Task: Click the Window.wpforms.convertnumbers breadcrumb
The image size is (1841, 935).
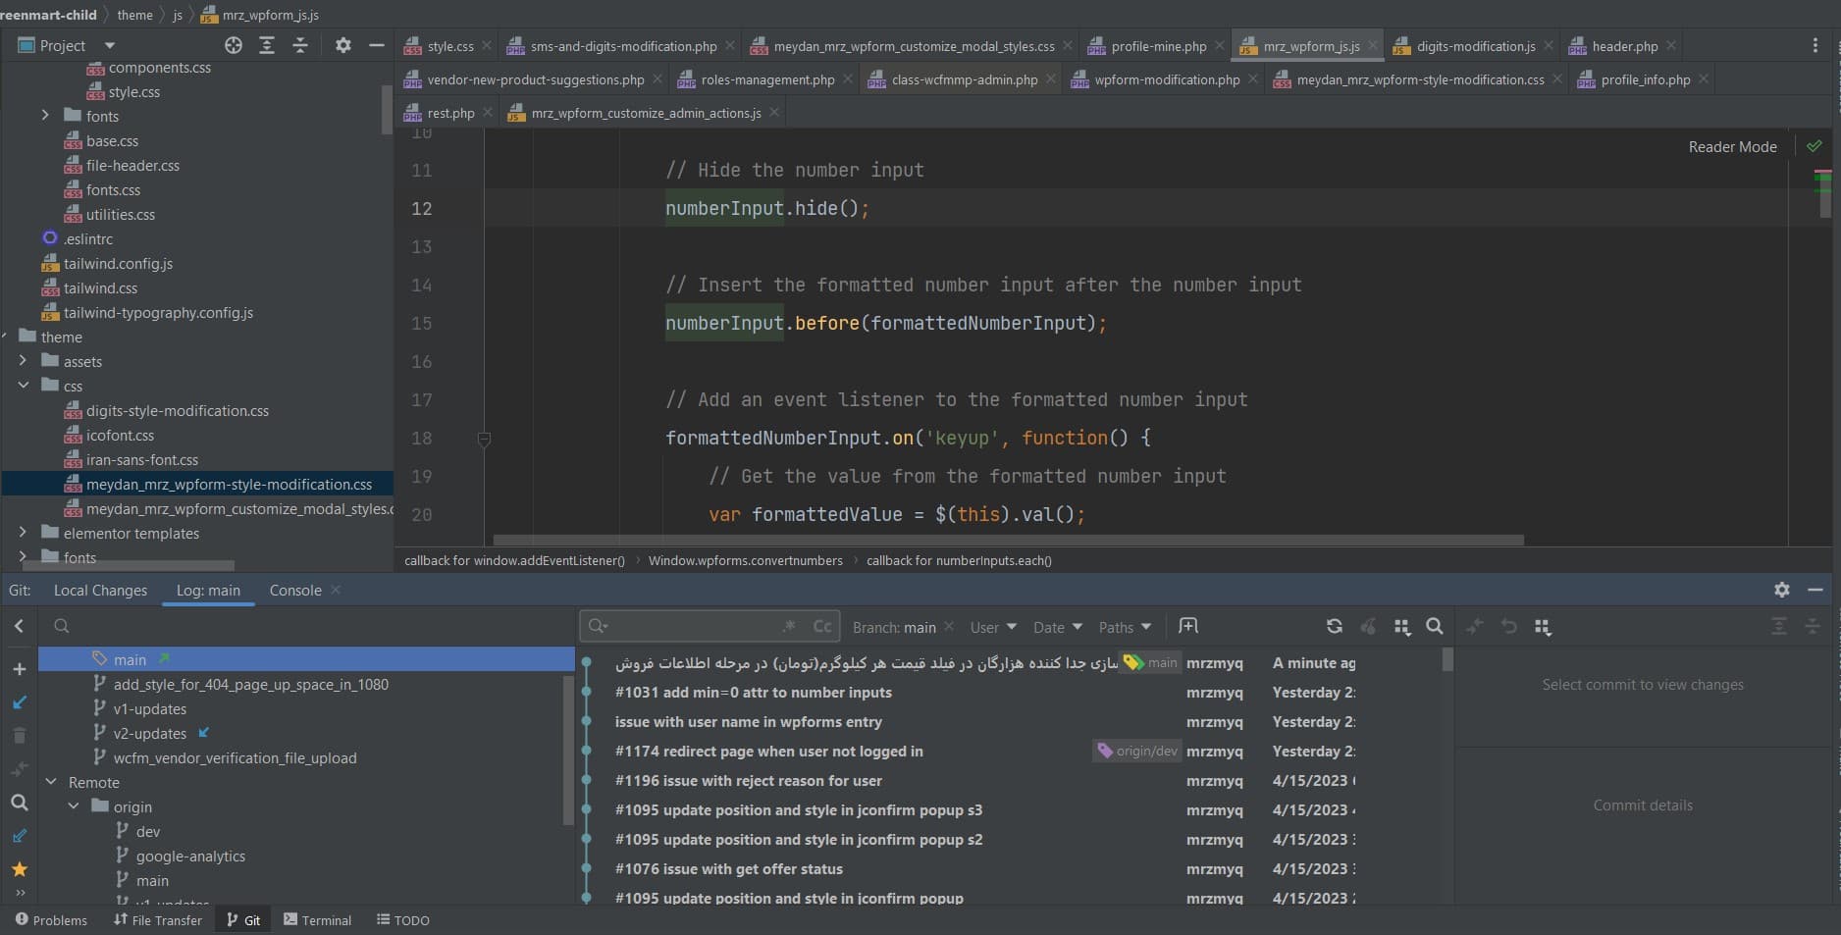Action: click(745, 560)
